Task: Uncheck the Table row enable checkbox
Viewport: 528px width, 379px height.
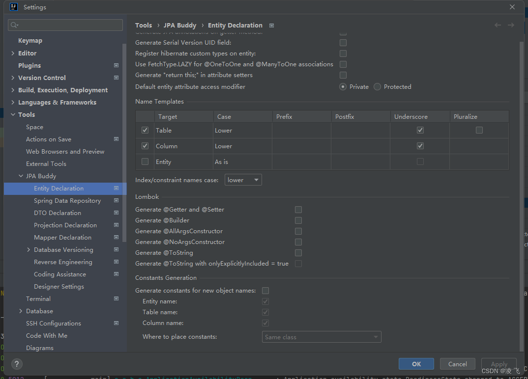Action: (145, 130)
